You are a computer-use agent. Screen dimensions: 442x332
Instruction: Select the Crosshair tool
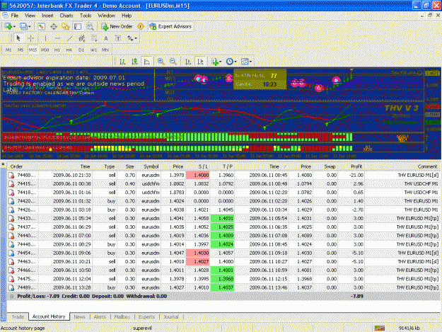coord(31,38)
